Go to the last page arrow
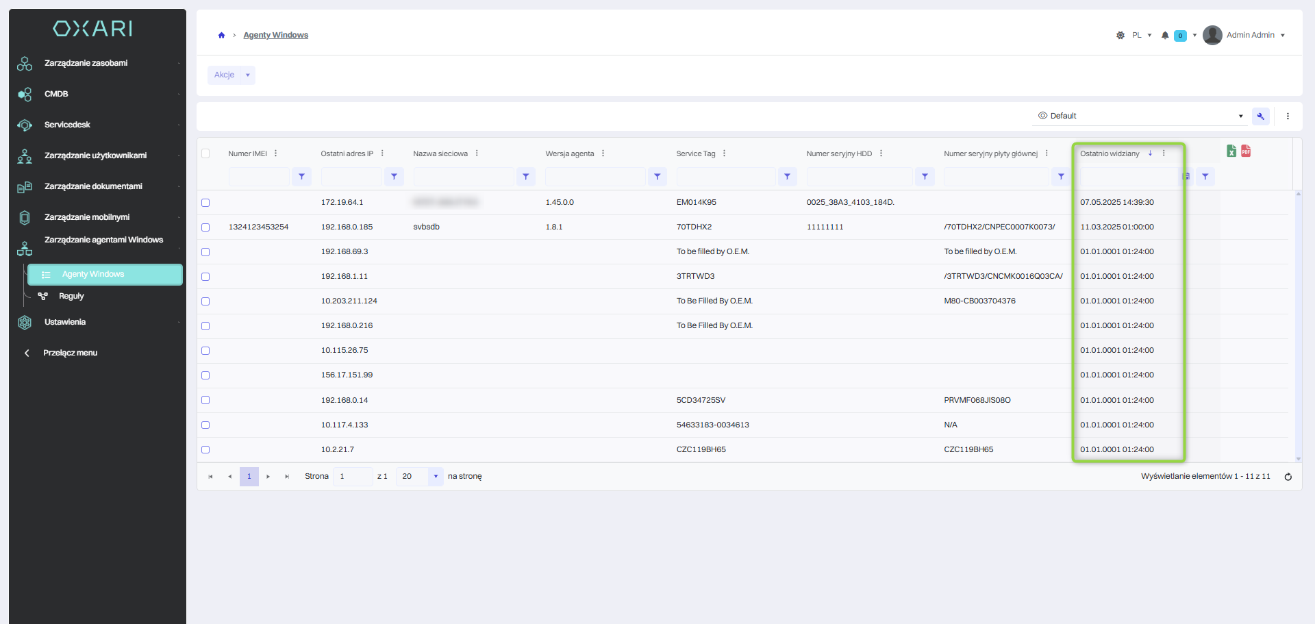This screenshot has height=624, width=1315. click(x=287, y=477)
